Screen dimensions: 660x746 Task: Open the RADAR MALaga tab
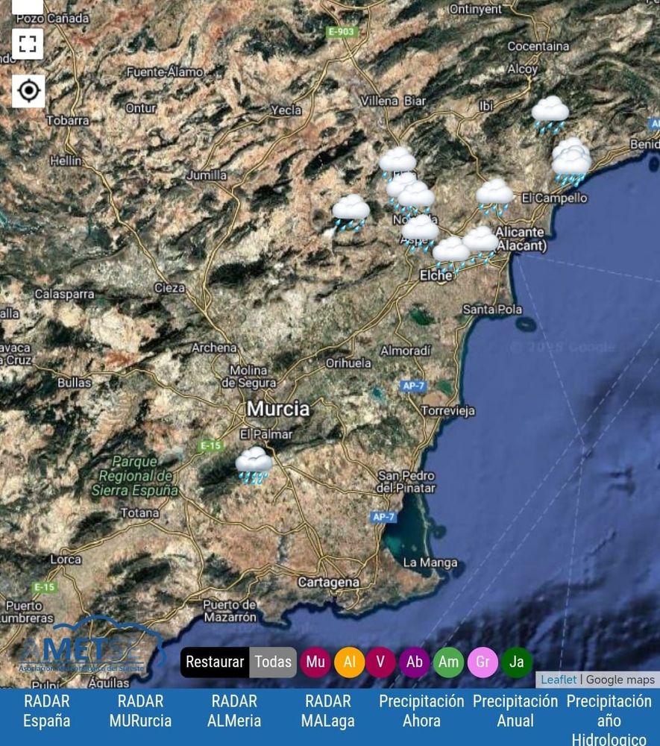click(327, 711)
